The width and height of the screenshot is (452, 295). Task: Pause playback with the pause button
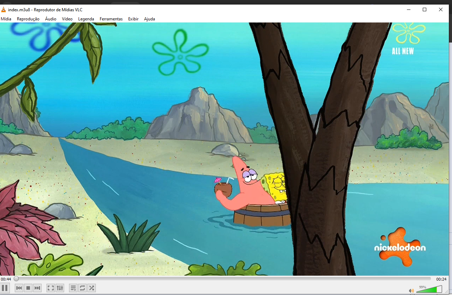pos(5,288)
